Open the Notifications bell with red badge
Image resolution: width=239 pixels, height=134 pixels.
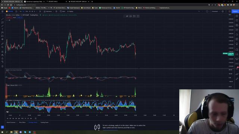[x=237, y=68]
